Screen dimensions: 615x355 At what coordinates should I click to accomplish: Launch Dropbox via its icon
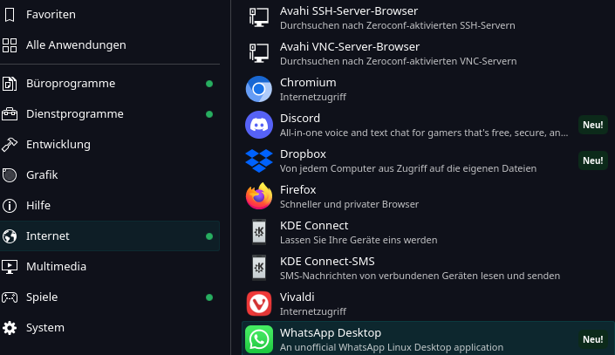(x=259, y=160)
